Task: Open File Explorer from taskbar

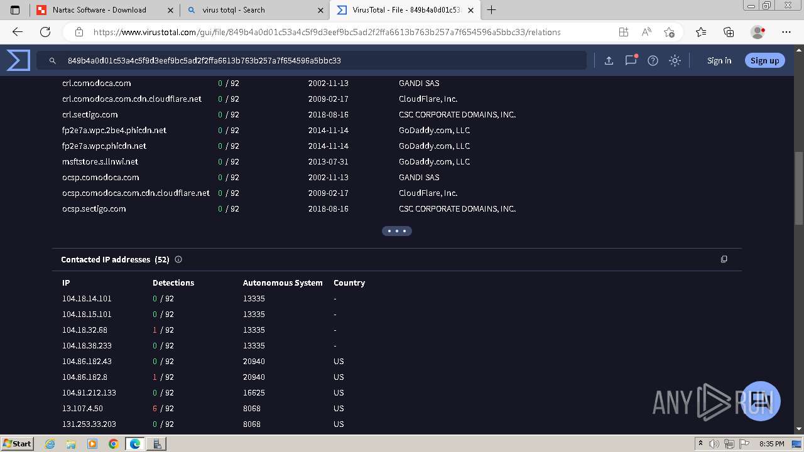Action: (71, 443)
